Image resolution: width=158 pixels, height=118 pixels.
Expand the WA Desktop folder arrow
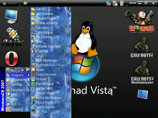pyautogui.click(x=70, y=14)
